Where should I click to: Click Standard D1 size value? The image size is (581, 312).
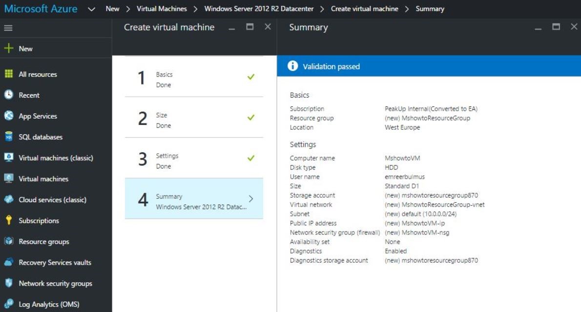click(402, 186)
